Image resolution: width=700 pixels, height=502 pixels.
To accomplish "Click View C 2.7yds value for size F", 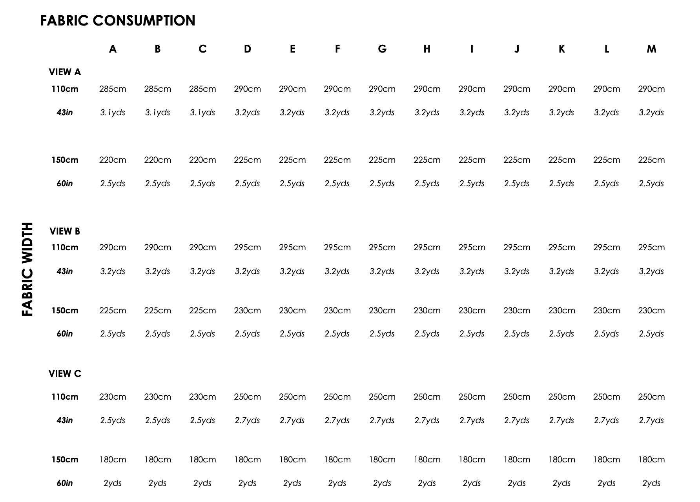I will pyautogui.click(x=337, y=420).
